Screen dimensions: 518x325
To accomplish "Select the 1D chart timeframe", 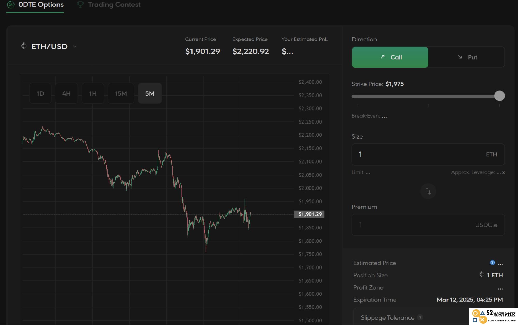I will [x=40, y=93].
